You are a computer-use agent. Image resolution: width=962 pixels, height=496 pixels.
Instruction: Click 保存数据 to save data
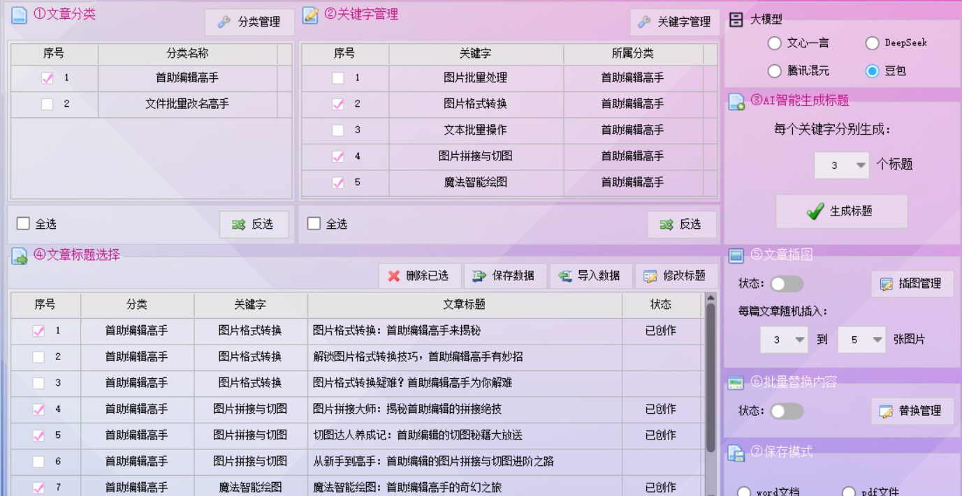tap(505, 276)
